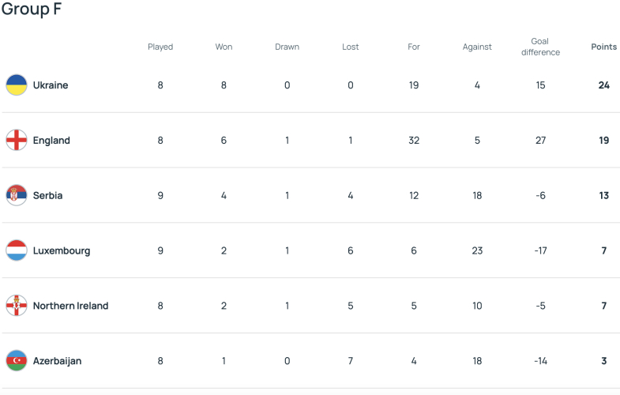This screenshot has width=620, height=395.
Task: Click the Won column header
Action: pos(224,47)
